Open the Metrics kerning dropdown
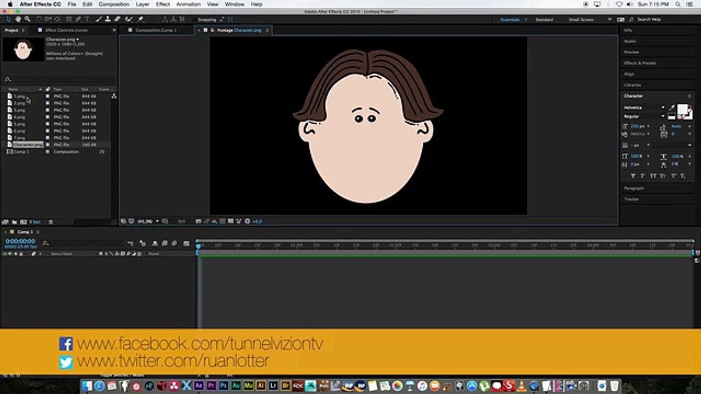701x394 pixels. [648, 134]
